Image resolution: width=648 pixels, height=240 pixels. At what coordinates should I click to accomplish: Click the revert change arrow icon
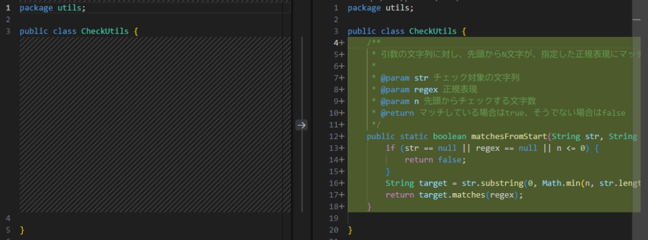[302, 125]
